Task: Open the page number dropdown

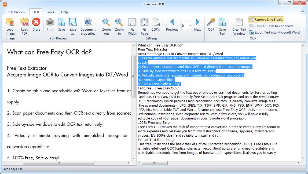Action: click(190, 26)
